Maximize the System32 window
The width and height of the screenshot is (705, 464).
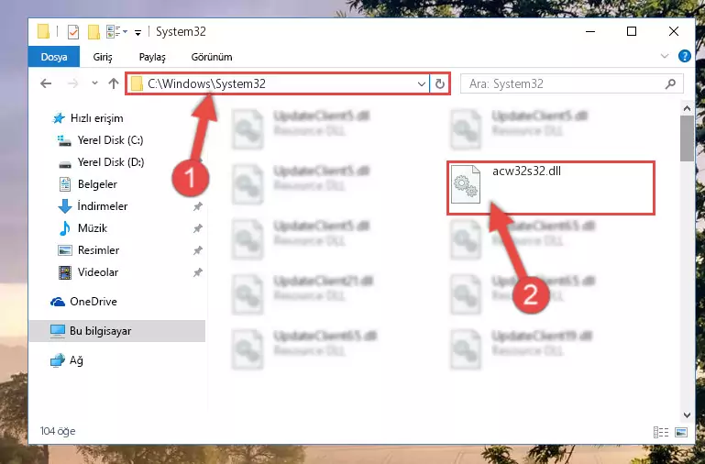pos(632,31)
